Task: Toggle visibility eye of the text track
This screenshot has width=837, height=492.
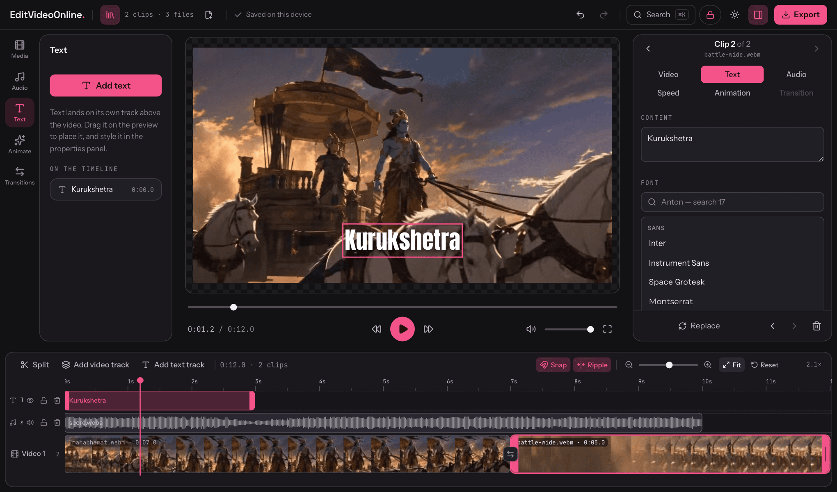Action: tap(30, 400)
